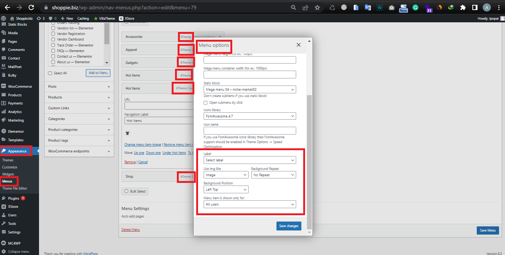Open Themes submenu item
The height and width of the screenshot is (255, 505).
click(x=8, y=160)
